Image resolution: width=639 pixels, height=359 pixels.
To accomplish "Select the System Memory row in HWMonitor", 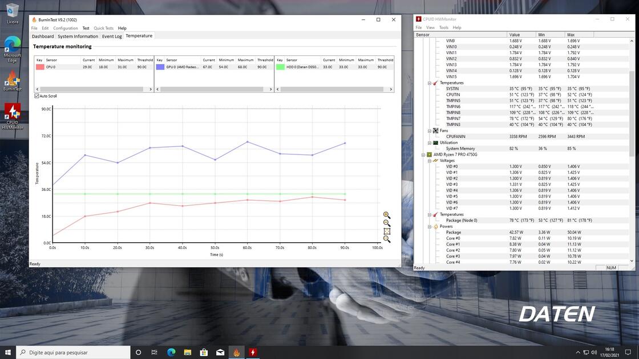I will (x=521, y=149).
